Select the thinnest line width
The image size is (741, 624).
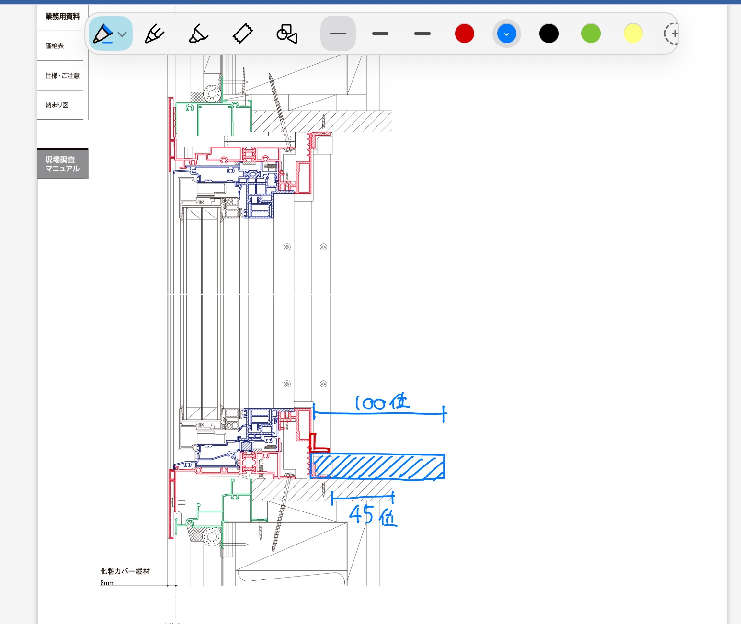pos(338,34)
